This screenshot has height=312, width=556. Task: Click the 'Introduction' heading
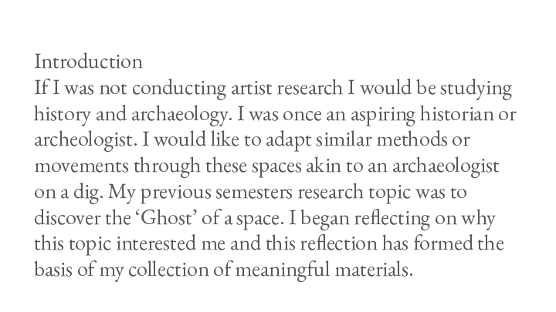[89, 61]
